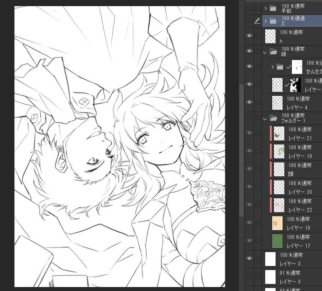Click the folder icon of the selected え folder
This screenshot has width=322, height=291.
[x=273, y=21]
